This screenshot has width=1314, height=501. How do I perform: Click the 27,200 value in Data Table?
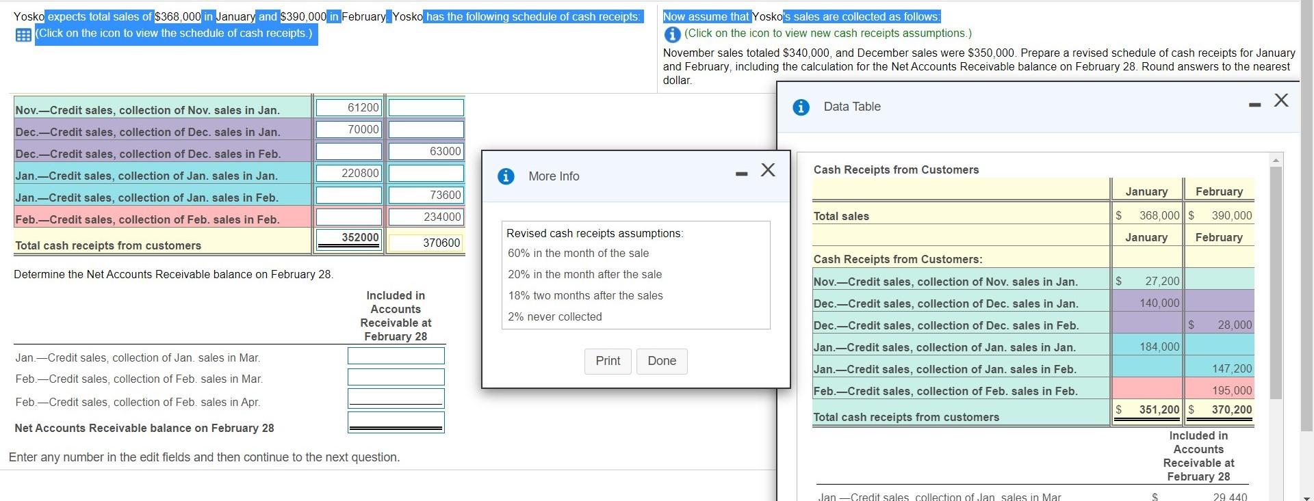tap(1162, 281)
